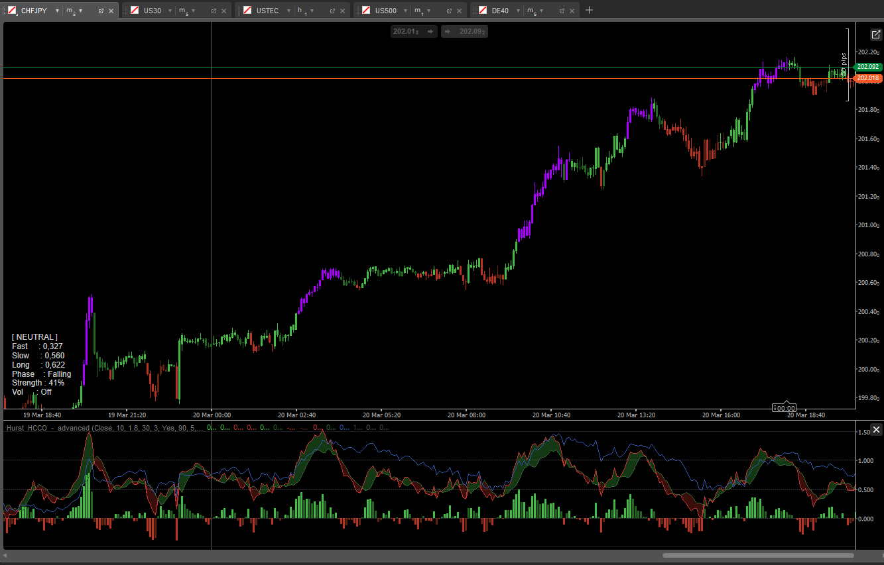Detach the US30 chart tab
This screenshot has height=565, width=884.
[x=214, y=11]
